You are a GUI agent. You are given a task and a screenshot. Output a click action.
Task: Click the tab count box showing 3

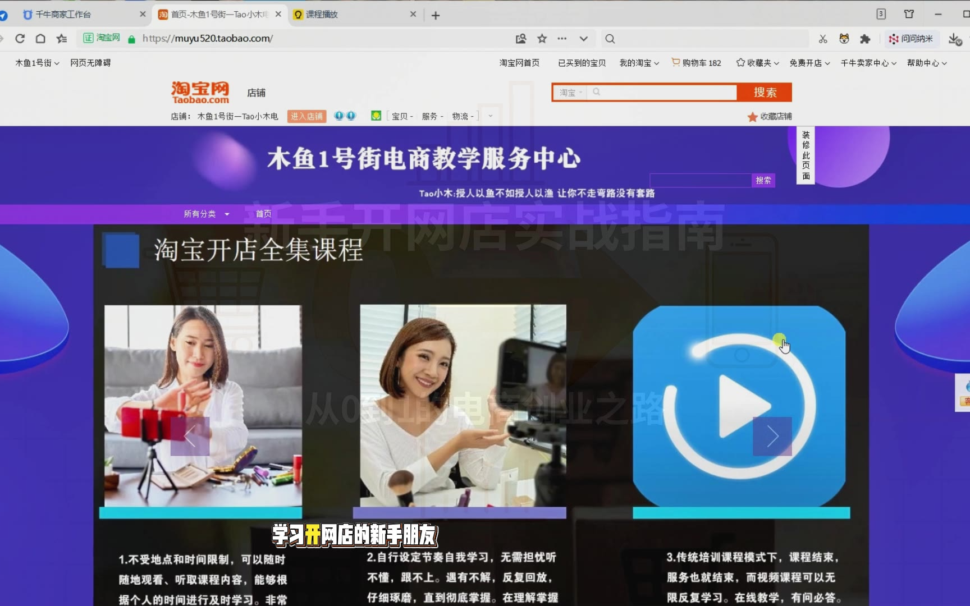tap(881, 14)
